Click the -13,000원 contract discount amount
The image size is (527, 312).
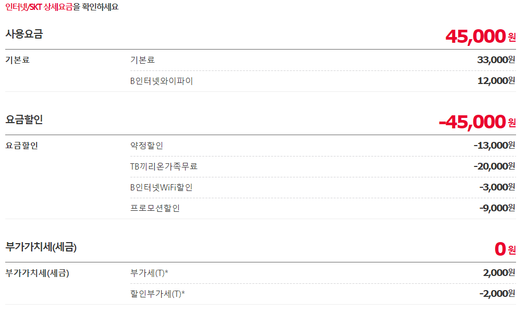coord(494,145)
